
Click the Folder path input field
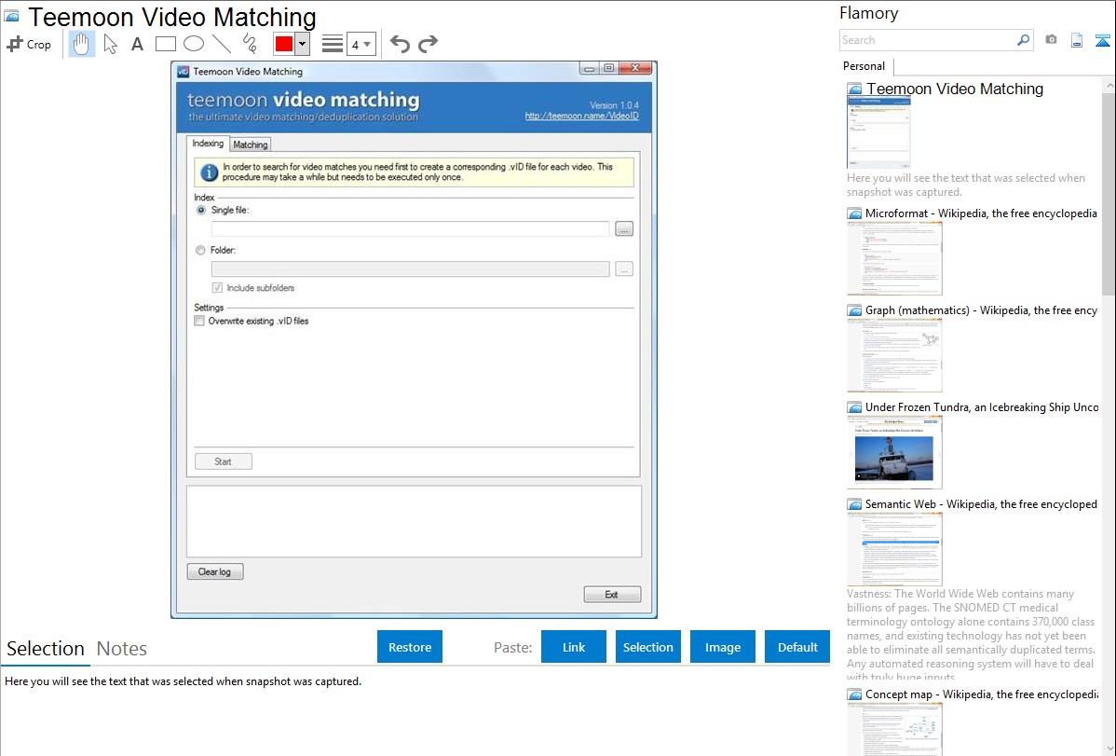tap(410, 268)
